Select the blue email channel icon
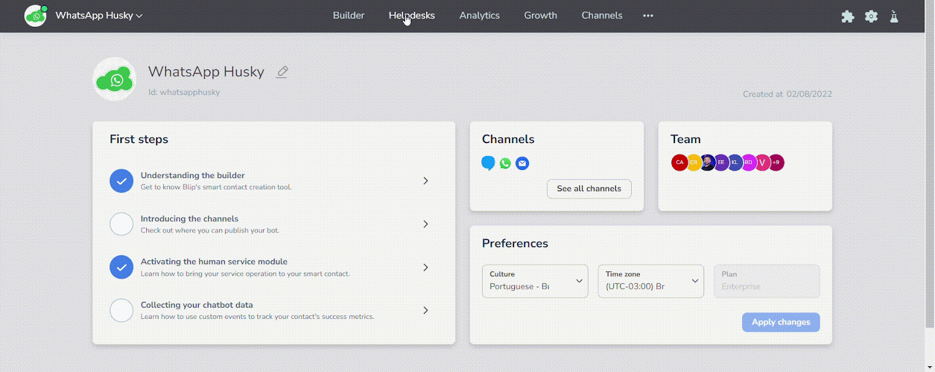 pyautogui.click(x=522, y=163)
